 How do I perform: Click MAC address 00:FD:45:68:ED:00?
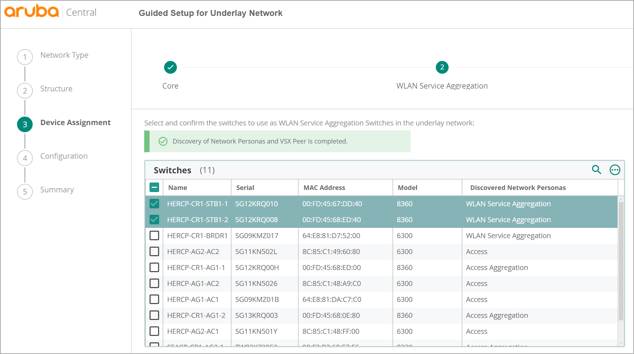331,268
